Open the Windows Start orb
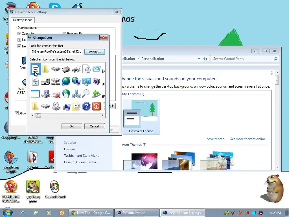289x217 pixels. 8,212
